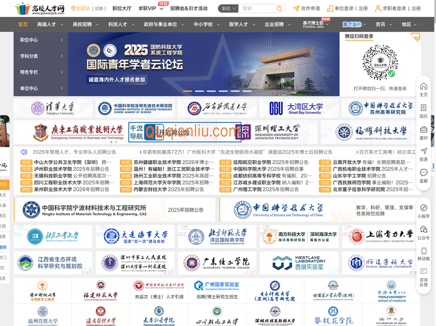Click the search magnifier icon
The height and width of the screenshot is (326, 436).
[x=281, y=9]
